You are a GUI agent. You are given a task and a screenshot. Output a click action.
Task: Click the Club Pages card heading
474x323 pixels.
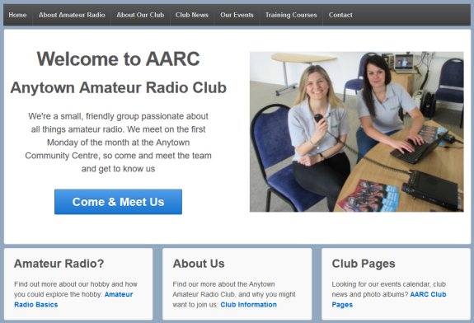tap(364, 264)
